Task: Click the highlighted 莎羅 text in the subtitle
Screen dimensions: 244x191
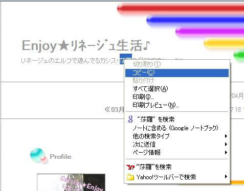Action: tap(126, 59)
